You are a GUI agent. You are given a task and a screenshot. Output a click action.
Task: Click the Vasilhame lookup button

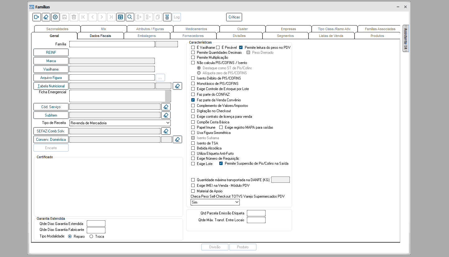coord(51,69)
